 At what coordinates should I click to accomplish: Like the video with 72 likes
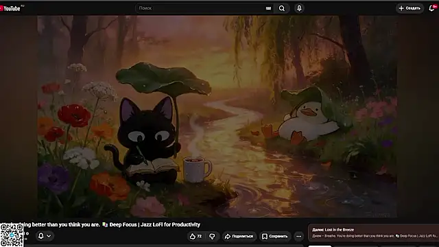pyautogui.click(x=195, y=236)
